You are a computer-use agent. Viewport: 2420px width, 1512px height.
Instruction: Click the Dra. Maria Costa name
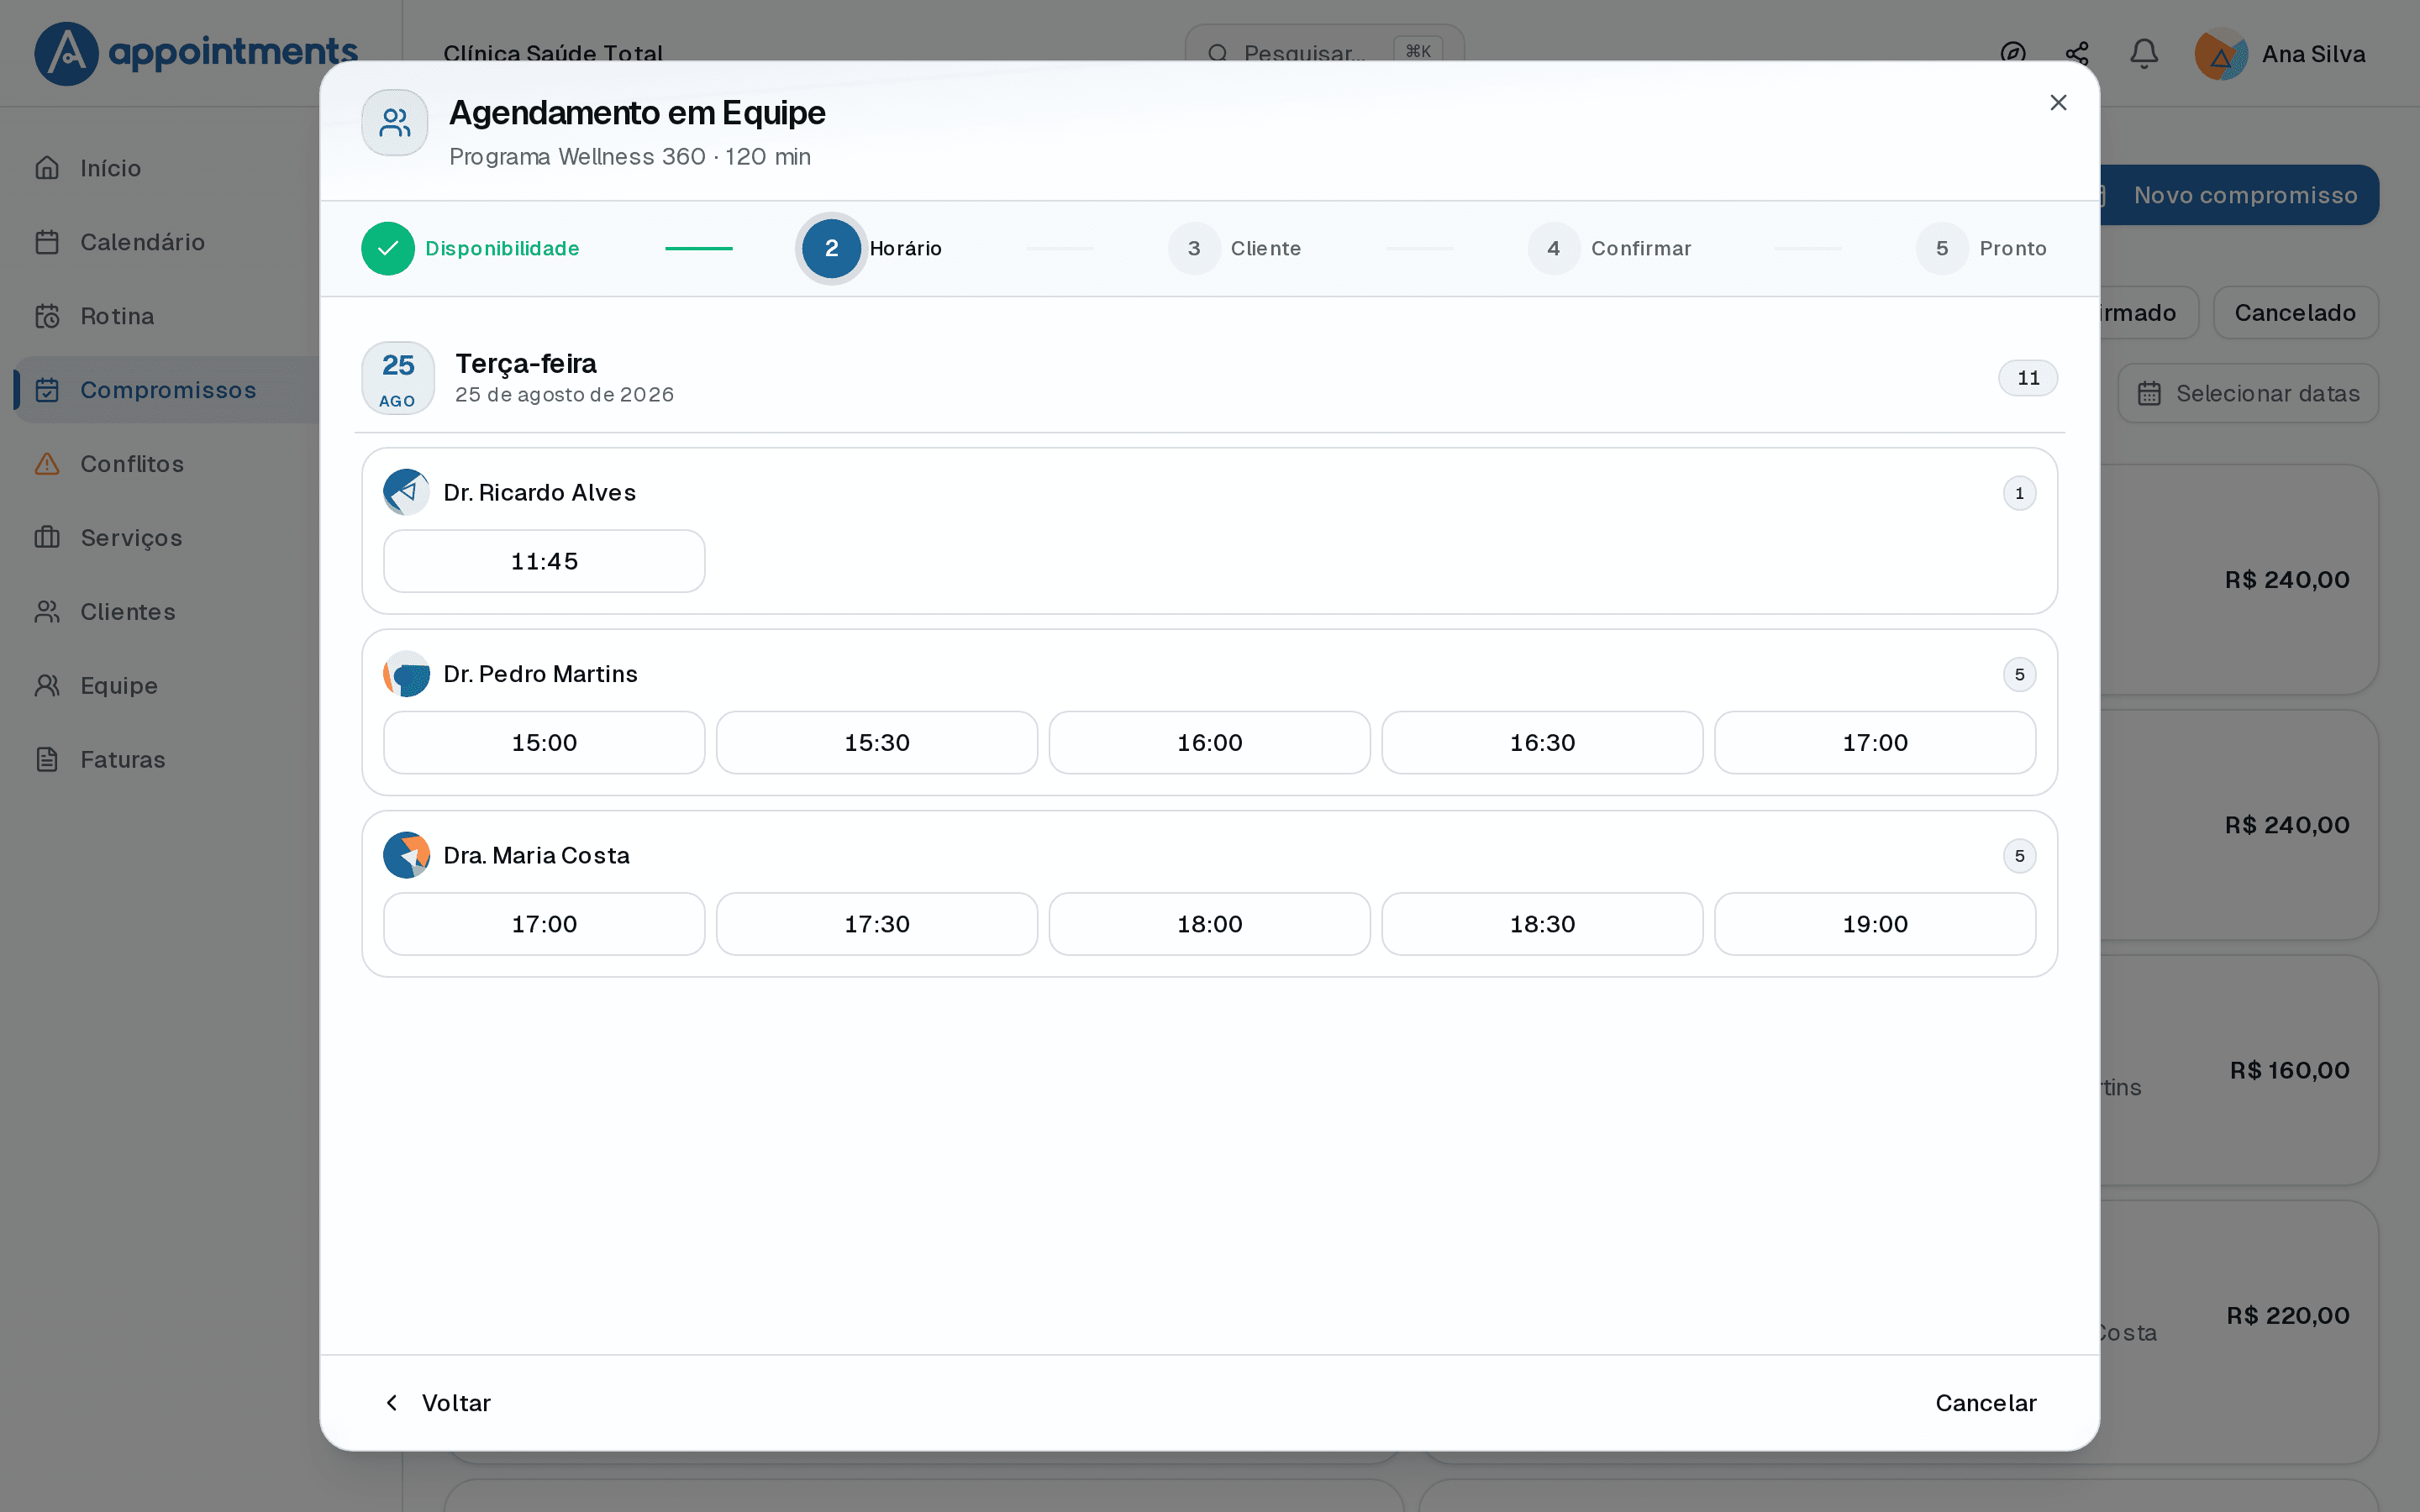pos(536,855)
